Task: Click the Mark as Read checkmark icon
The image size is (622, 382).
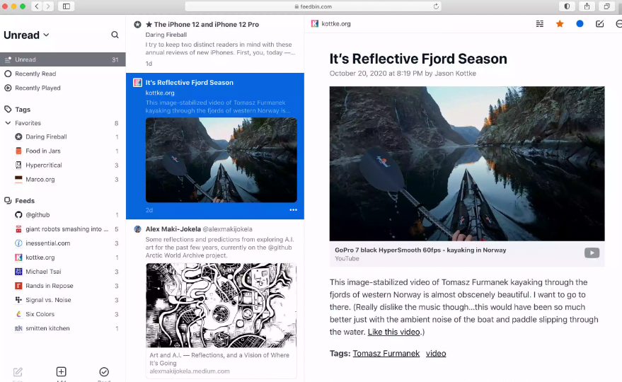Action: coord(104,372)
